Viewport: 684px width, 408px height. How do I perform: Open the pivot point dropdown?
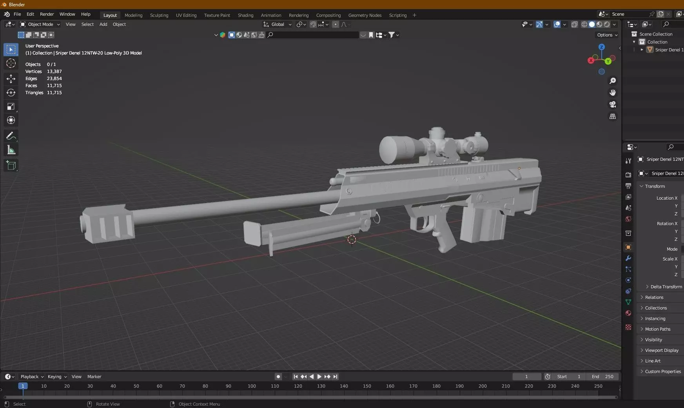coord(301,24)
